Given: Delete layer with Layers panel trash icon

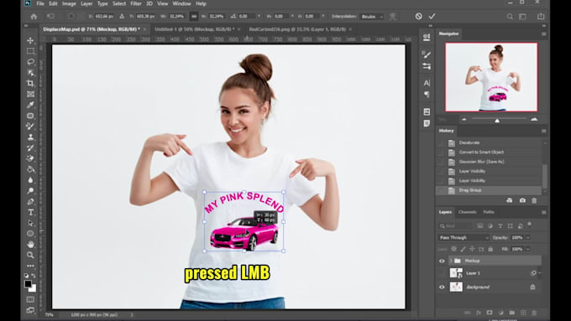Looking at the screenshot, I should coord(534,313).
